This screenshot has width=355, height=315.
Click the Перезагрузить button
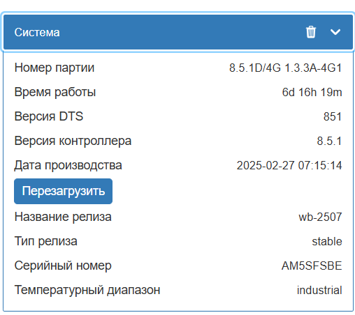tap(63, 191)
